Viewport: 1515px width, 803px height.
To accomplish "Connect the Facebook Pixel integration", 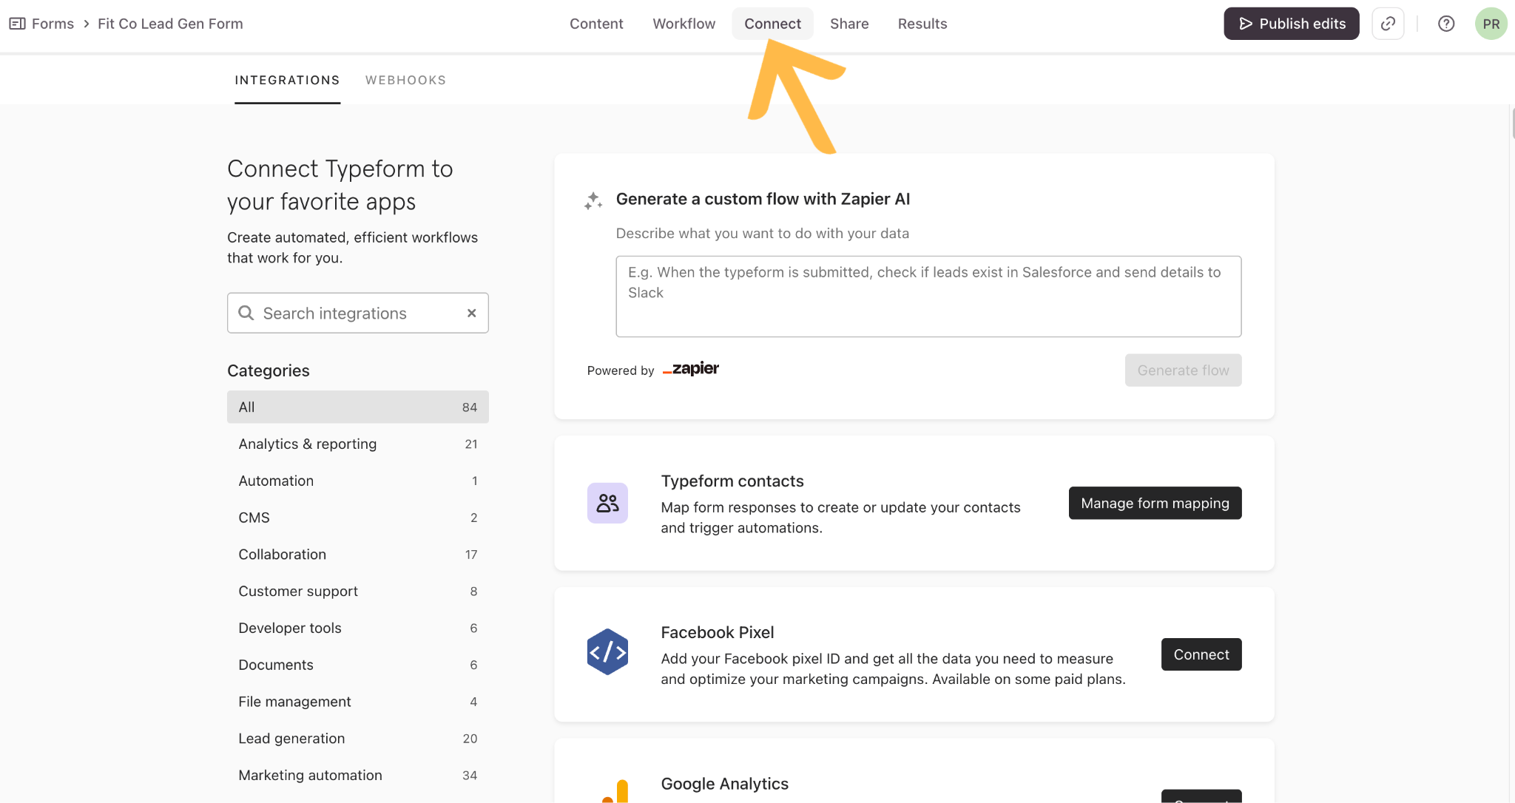I will click(x=1201, y=654).
